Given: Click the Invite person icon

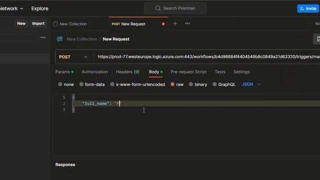Looking at the screenshot, I should pos(302,8).
